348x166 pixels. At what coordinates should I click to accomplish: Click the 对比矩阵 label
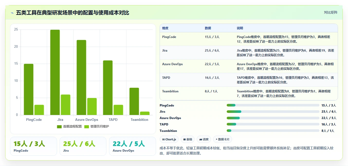331,12
